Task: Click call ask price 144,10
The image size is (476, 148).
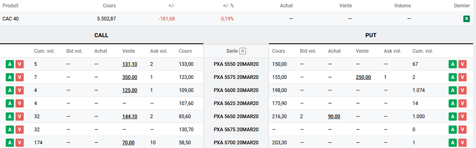Action: [130, 117]
